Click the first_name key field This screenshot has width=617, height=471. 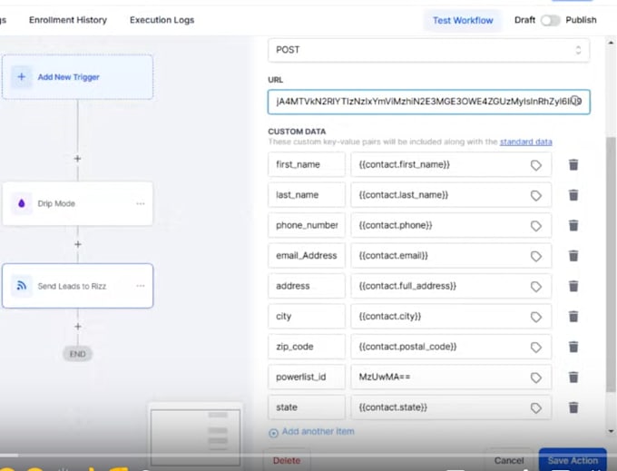coord(307,164)
